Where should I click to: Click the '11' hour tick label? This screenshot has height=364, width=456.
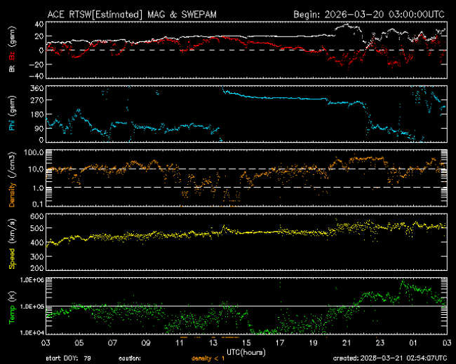tap(180, 343)
